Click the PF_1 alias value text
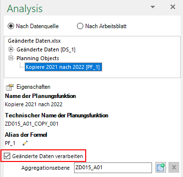 (x=10, y=143)
